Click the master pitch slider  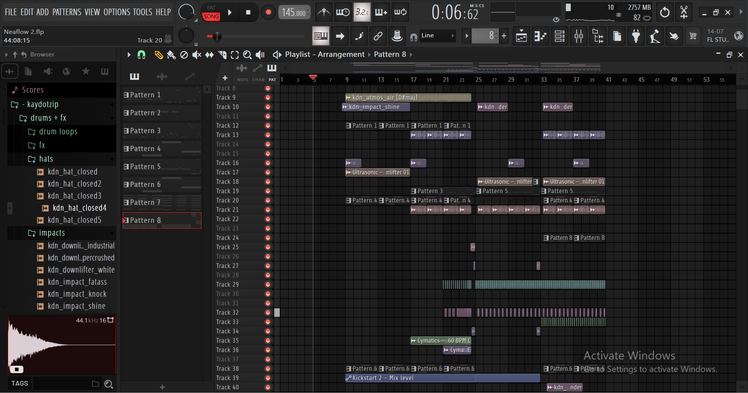tap(217, 37)
